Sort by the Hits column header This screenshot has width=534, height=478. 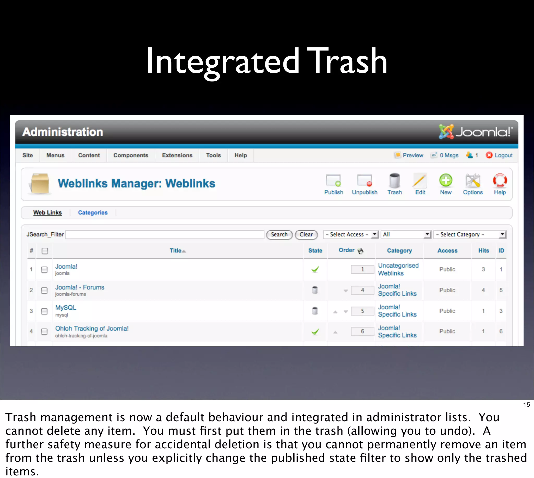[x=483, y=250]
